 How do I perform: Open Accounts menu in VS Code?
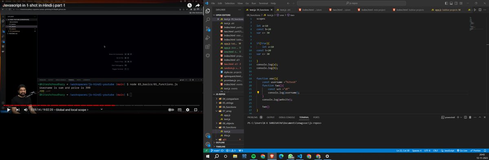(208, 136)
